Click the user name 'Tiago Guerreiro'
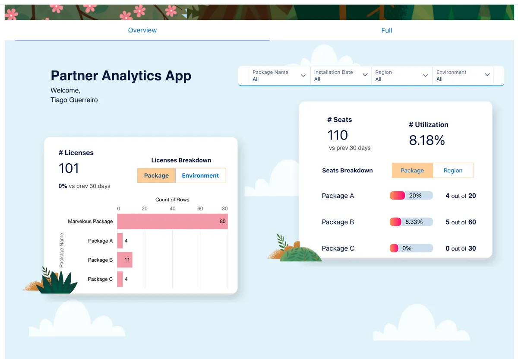The height and width of the screenshot is (359, 518). tap(74, 100)
